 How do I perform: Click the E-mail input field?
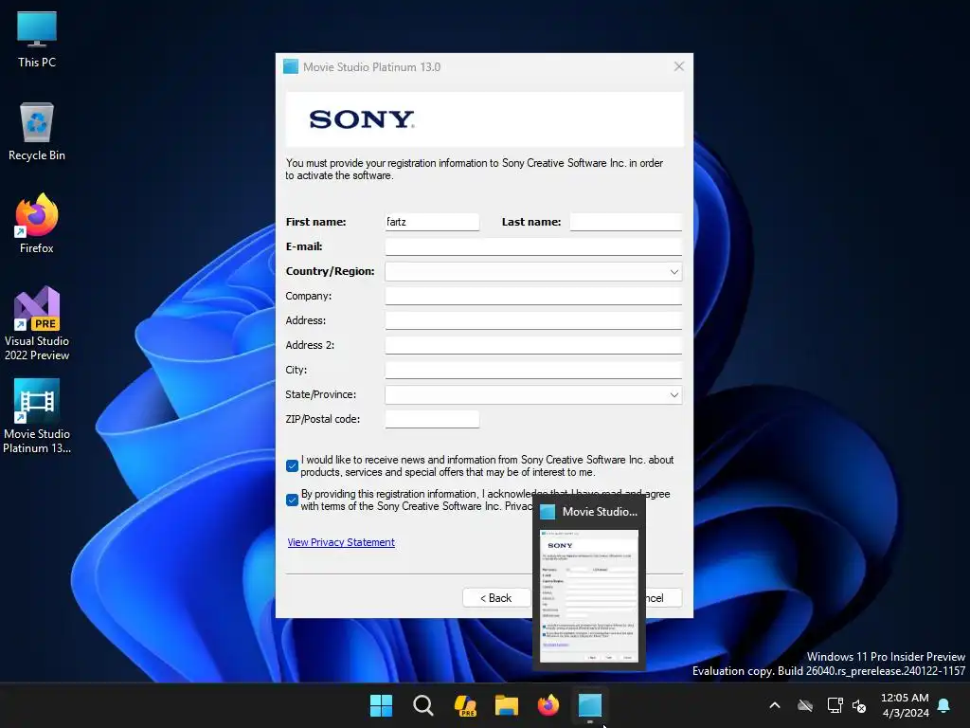(x=533, y=246)
